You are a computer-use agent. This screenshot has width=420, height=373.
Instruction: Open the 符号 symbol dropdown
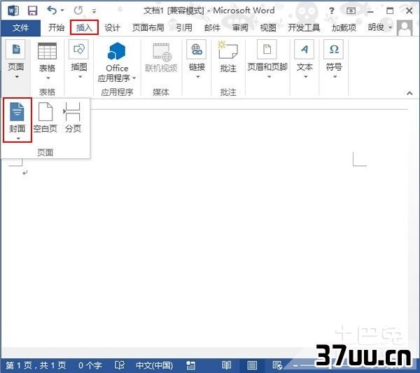334,59
